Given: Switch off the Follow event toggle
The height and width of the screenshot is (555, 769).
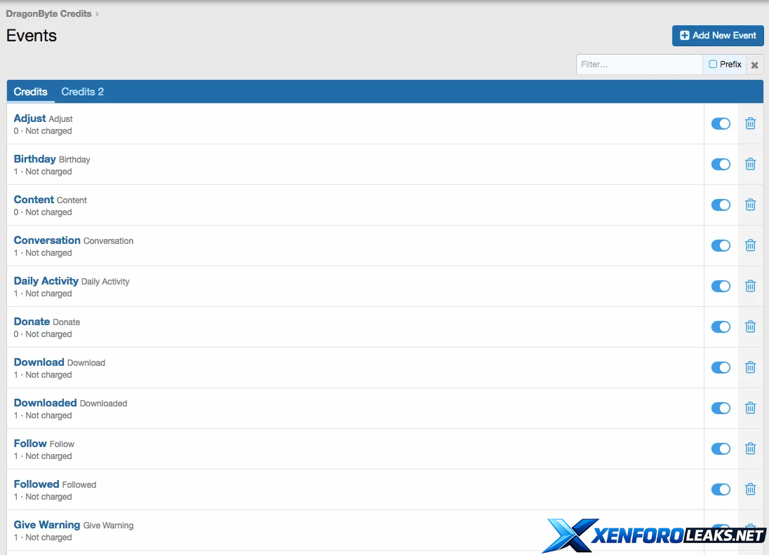Looking at the screenshot, I should pos(721,448).
